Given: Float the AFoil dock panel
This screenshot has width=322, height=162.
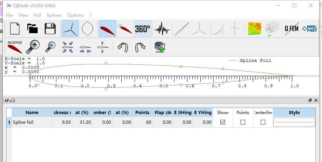Looking at the screenshot, I should [x=310, y=101].
